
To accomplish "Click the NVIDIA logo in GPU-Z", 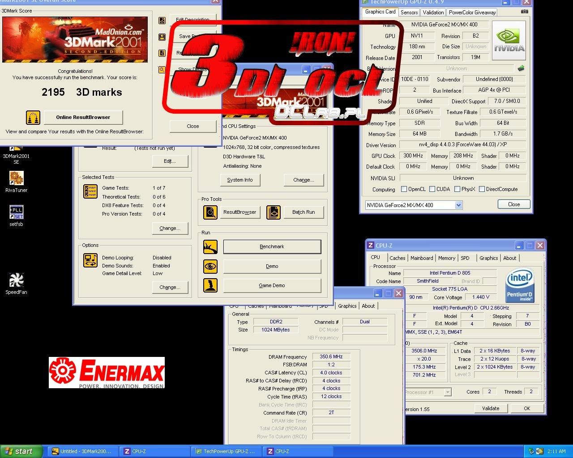I will [509, 40].
